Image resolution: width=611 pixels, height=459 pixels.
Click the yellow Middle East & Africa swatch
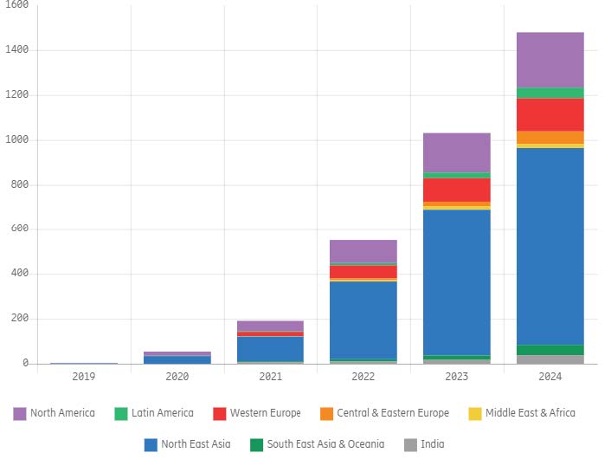coord(475,413)
